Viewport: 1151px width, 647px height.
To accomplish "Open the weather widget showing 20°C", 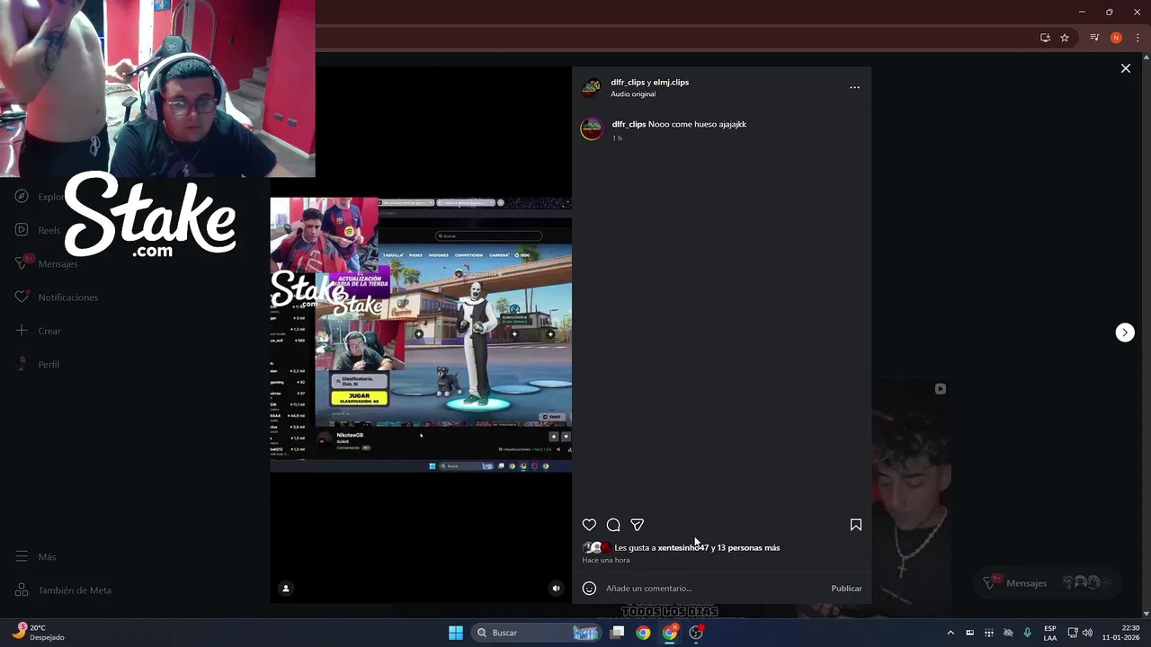I will [x=38, y=633].
